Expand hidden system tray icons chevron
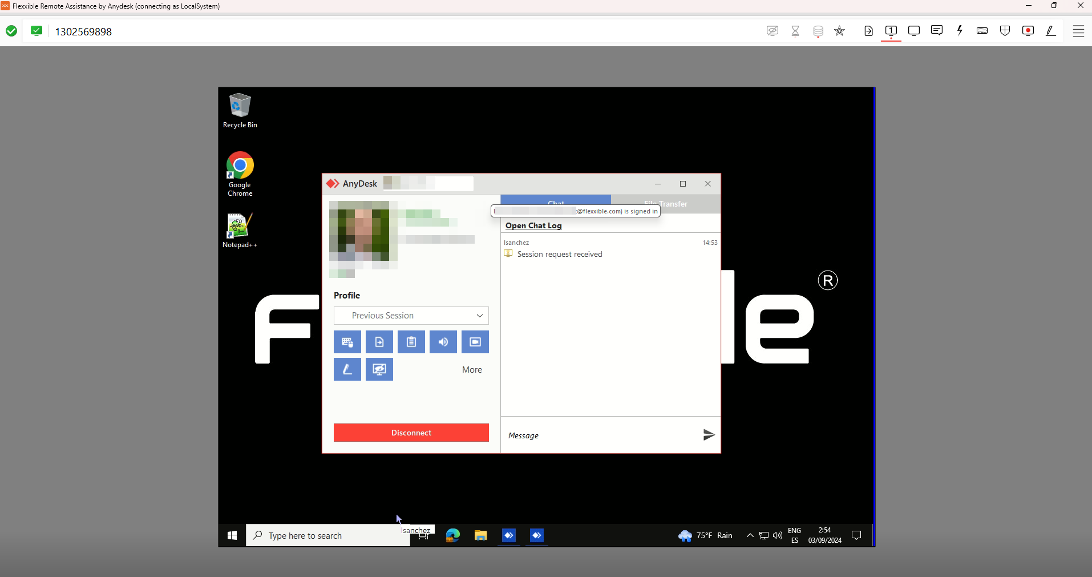 (x=750, y=535)
